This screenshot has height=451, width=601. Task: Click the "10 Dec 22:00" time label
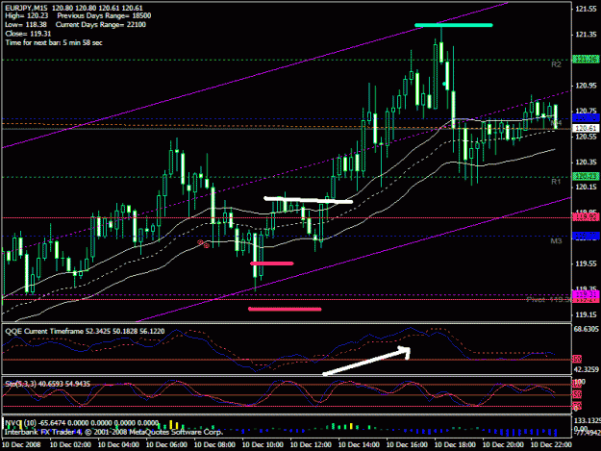point(551,445)
